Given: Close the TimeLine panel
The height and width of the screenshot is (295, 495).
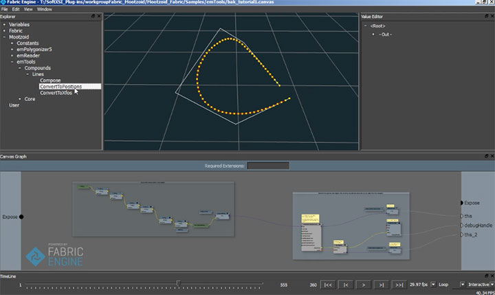Looking at the screenshot, I should (x=492, y=276).
